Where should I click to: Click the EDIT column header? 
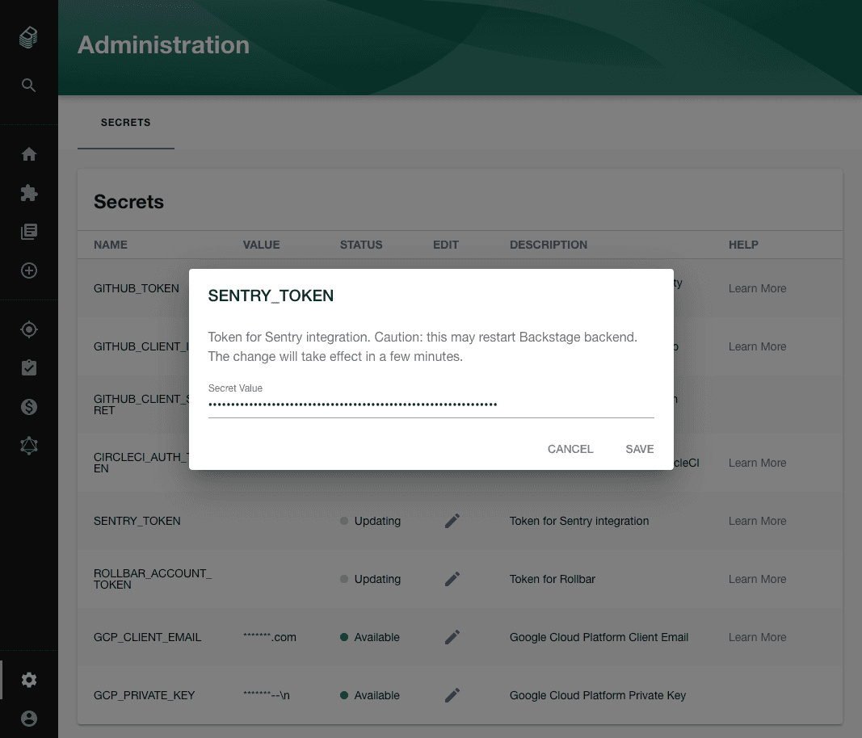(445, 245)
